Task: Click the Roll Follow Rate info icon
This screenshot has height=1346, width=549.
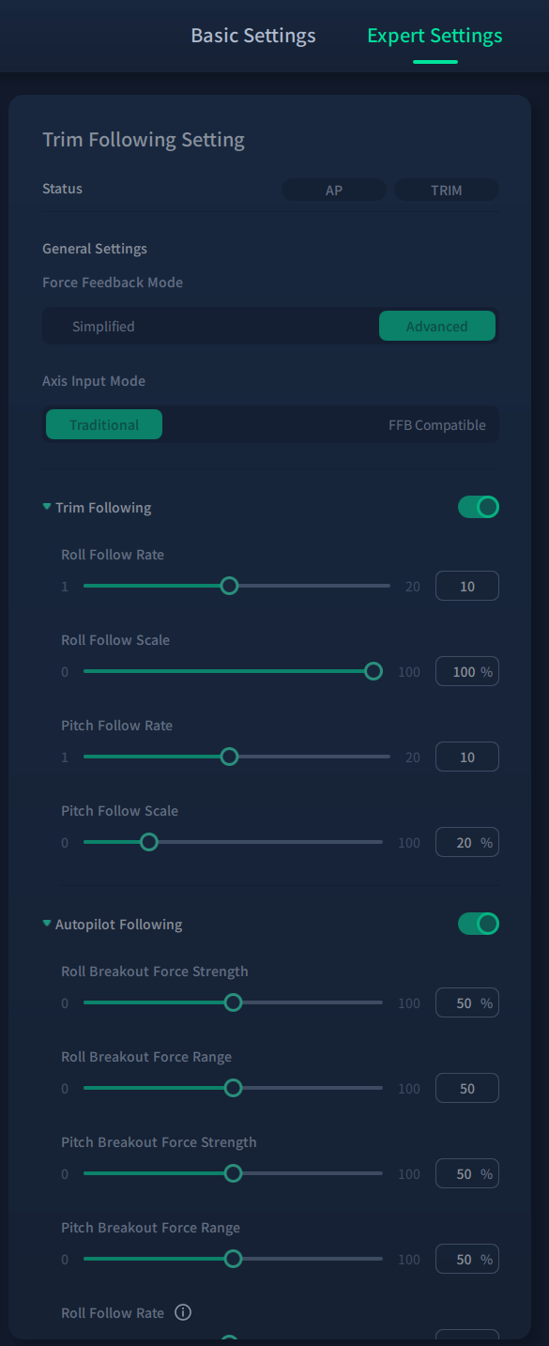Action: (183, 1312)
